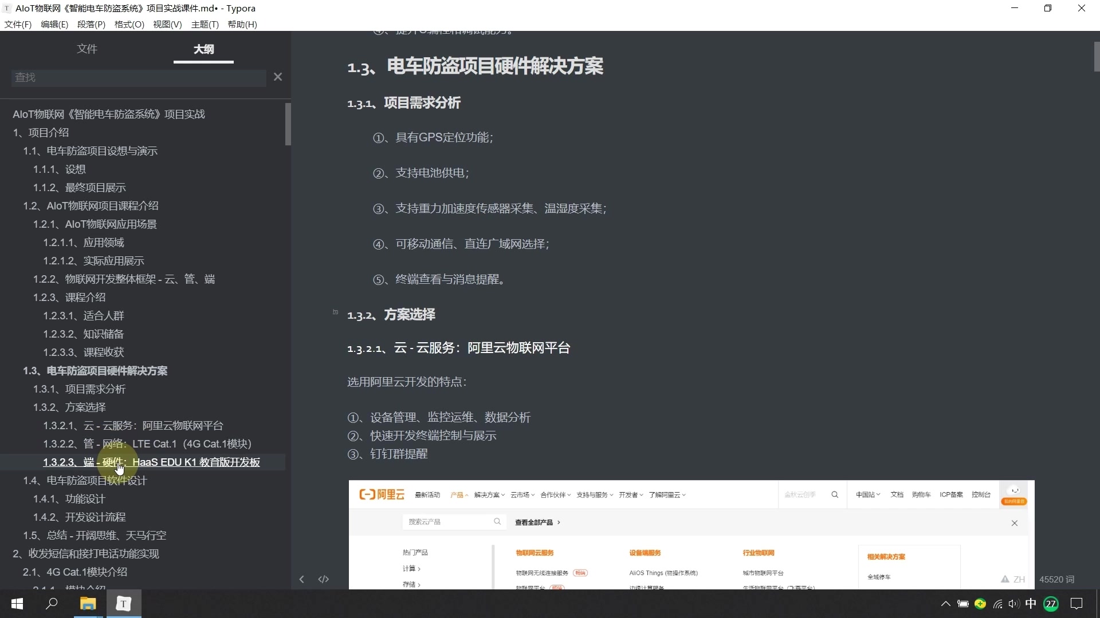The image size is (1100, 618).
Task: Go to outline 1.1、电车防盗项目设想与演示
Action: 90,151
